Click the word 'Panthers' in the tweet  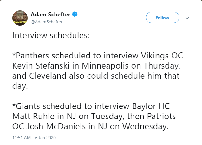(32, 56)
